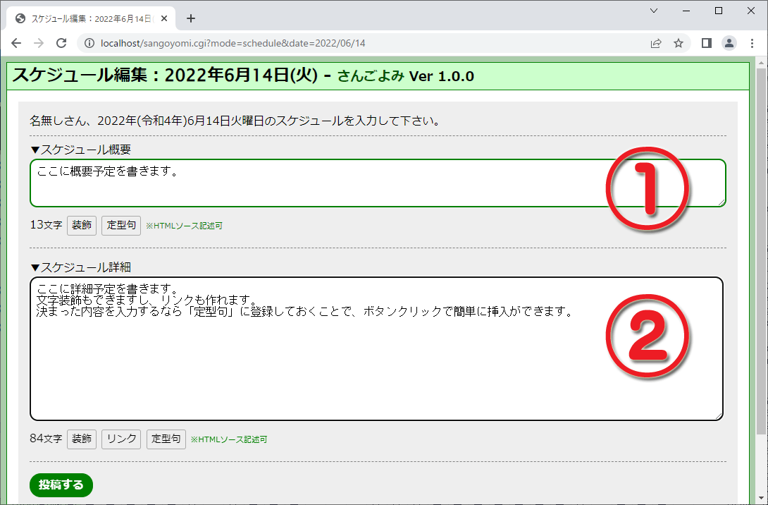Click the HTMLソース記述可 note under details

(229, 440)
